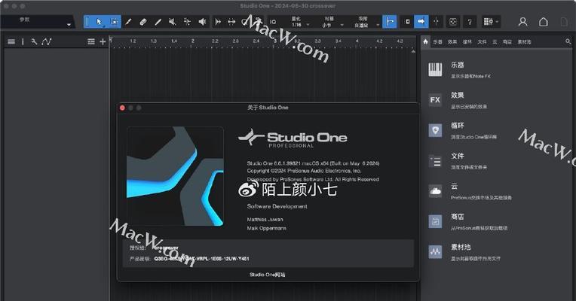
Task: Click bar 2 on the timeline ruler
Action: 192,41
